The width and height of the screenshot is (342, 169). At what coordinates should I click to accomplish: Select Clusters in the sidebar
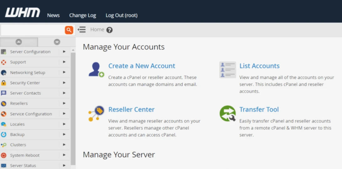click(18, 145)
